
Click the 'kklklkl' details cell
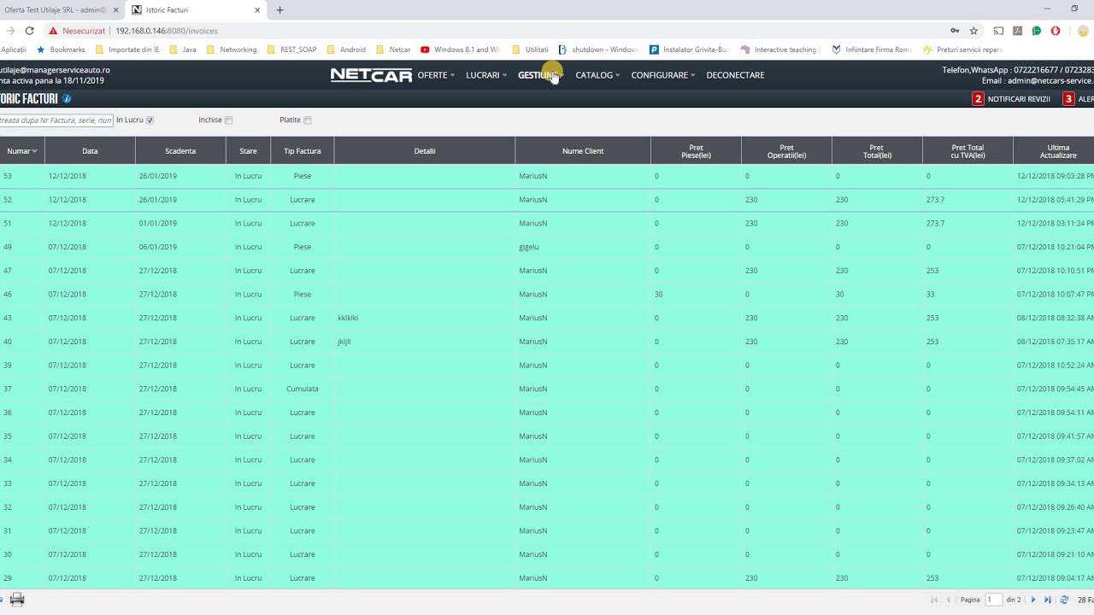click(x=348, y=318)
